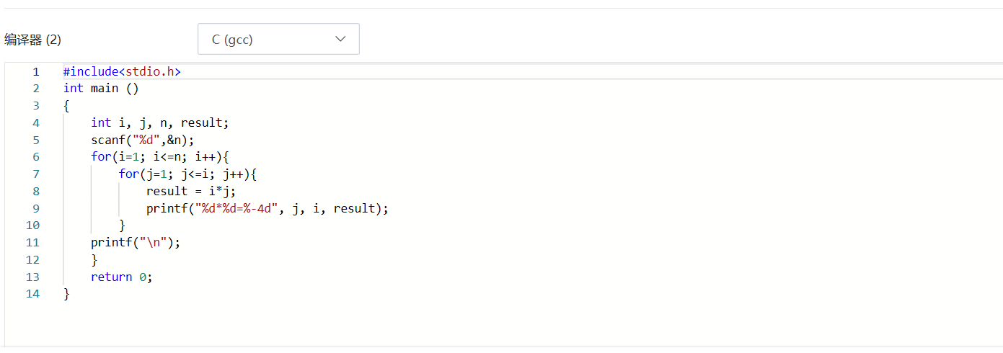The height and width of the screenshot is (353, 1003).
Task: Click the scanf call on line 5
Action: pos(142,140)
